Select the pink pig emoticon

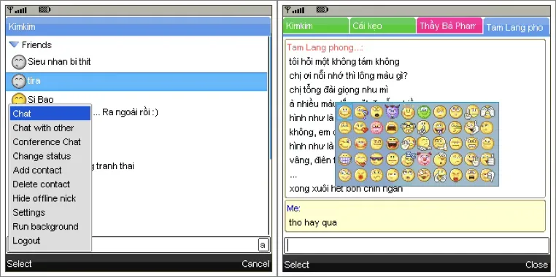point(424,159)
